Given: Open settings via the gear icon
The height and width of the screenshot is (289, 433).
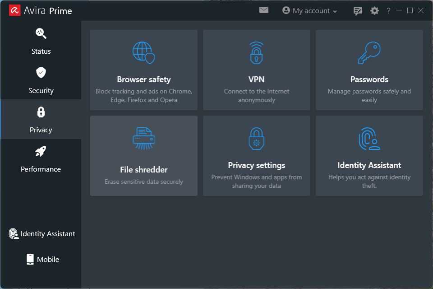Looking at the screenshot, I should point(374,10).
